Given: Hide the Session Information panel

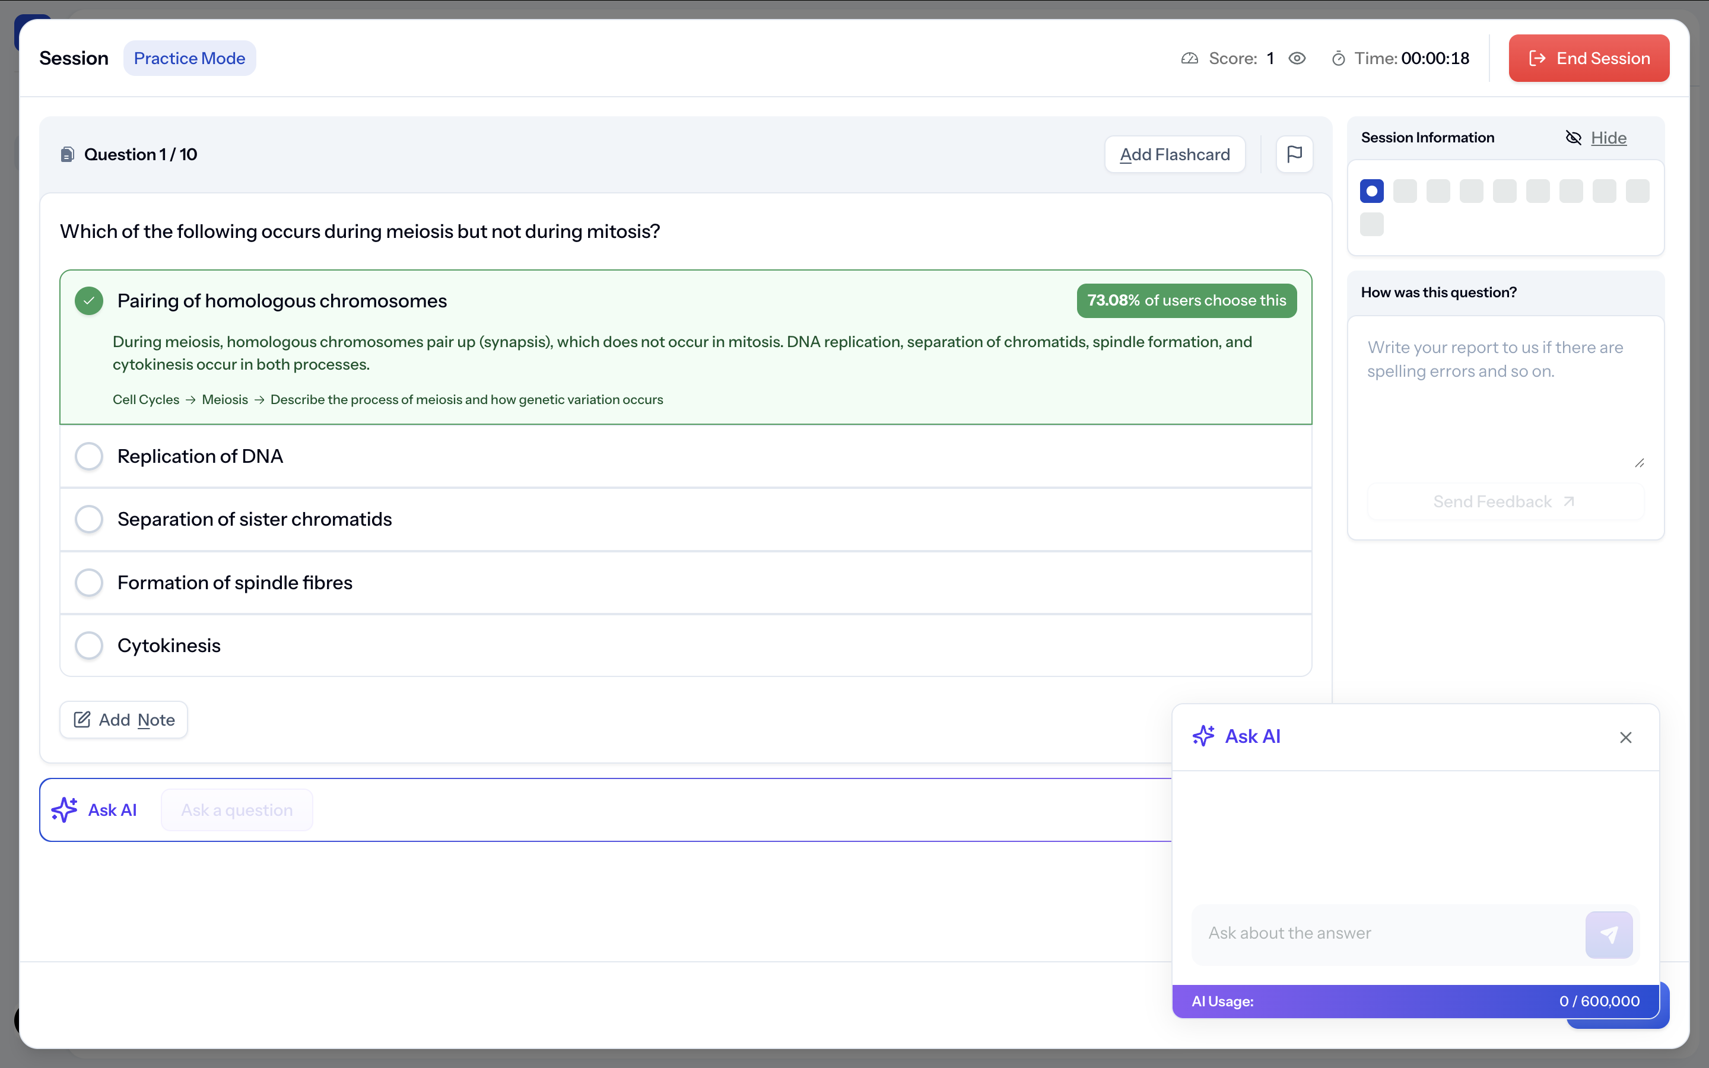Looking at the screenshot, I should (x=1608, y=138).
